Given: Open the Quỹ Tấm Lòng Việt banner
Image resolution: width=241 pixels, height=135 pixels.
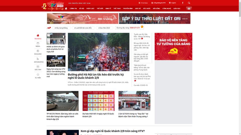Looking at the screenshot, I should [x=83, y=18].
